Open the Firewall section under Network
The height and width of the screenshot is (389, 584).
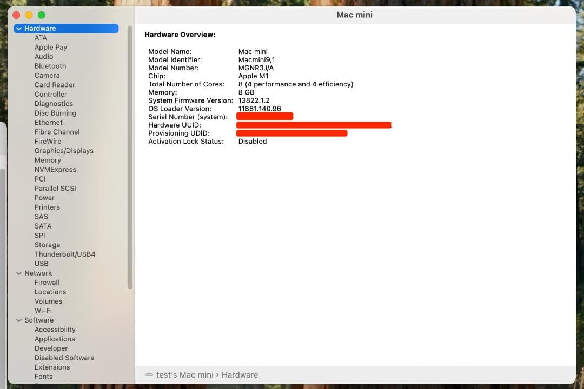click(47, 282)
